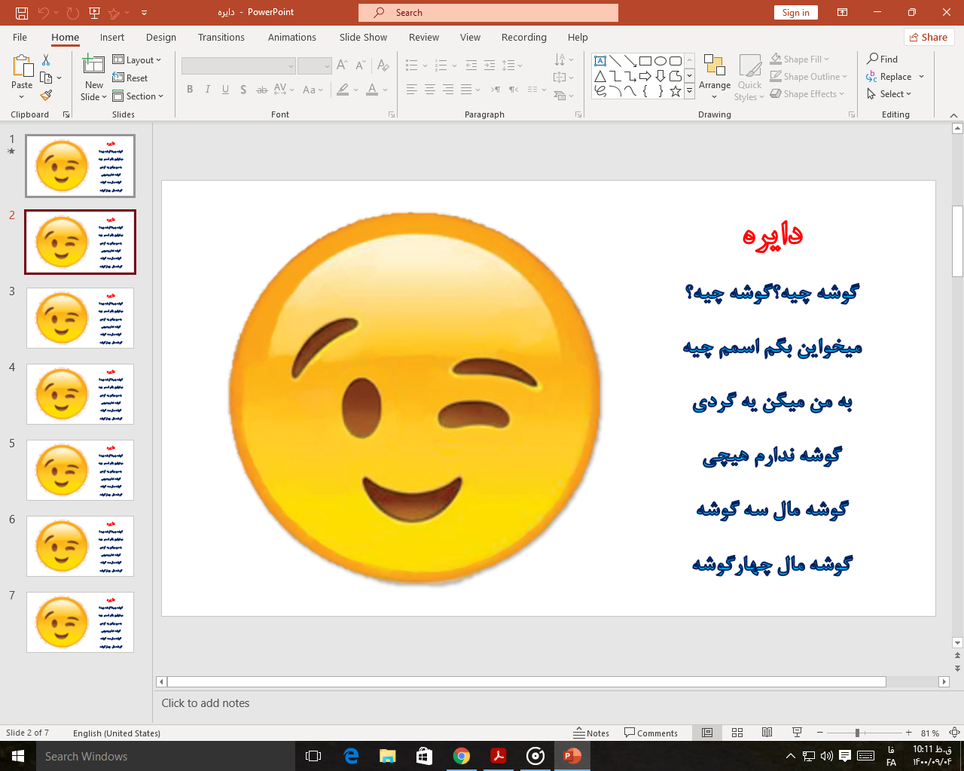Open the Section dropdown
This screenshot has height=771, width=964.
coord(138,96)
